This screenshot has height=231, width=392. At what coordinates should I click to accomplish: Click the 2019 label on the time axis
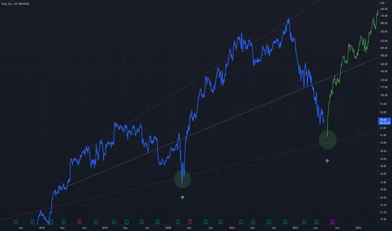(x=105, y=228)
